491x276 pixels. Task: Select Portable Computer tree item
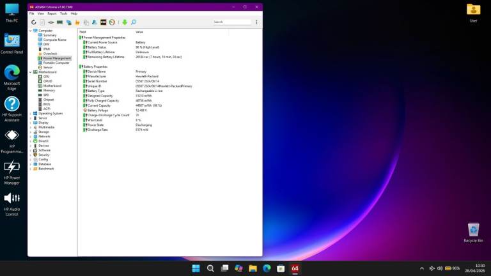(x=56, y=63)
